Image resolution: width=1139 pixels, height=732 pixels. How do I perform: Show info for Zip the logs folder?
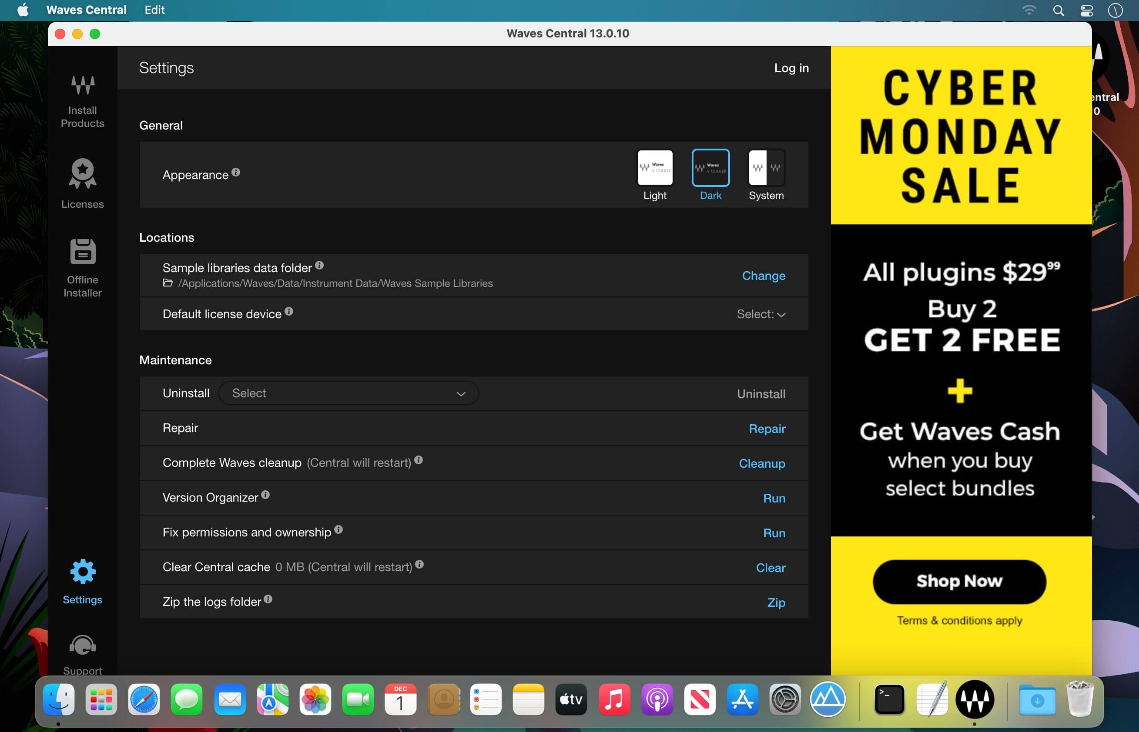point(268,599)
